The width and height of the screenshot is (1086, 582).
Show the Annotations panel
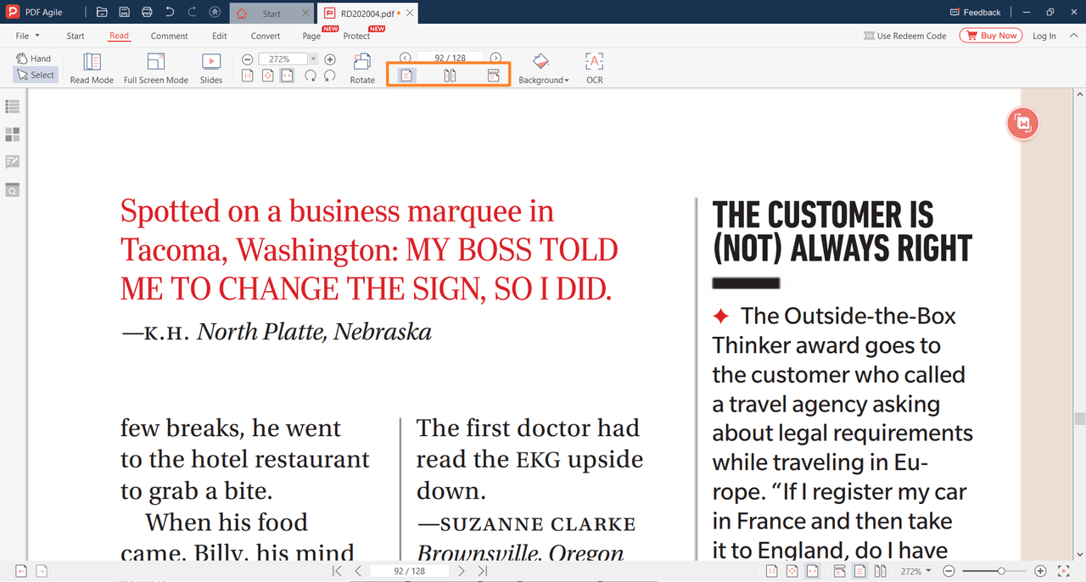click(12, 161)
